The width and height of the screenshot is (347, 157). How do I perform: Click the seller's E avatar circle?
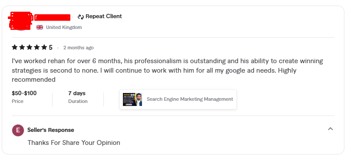point(18,130)
